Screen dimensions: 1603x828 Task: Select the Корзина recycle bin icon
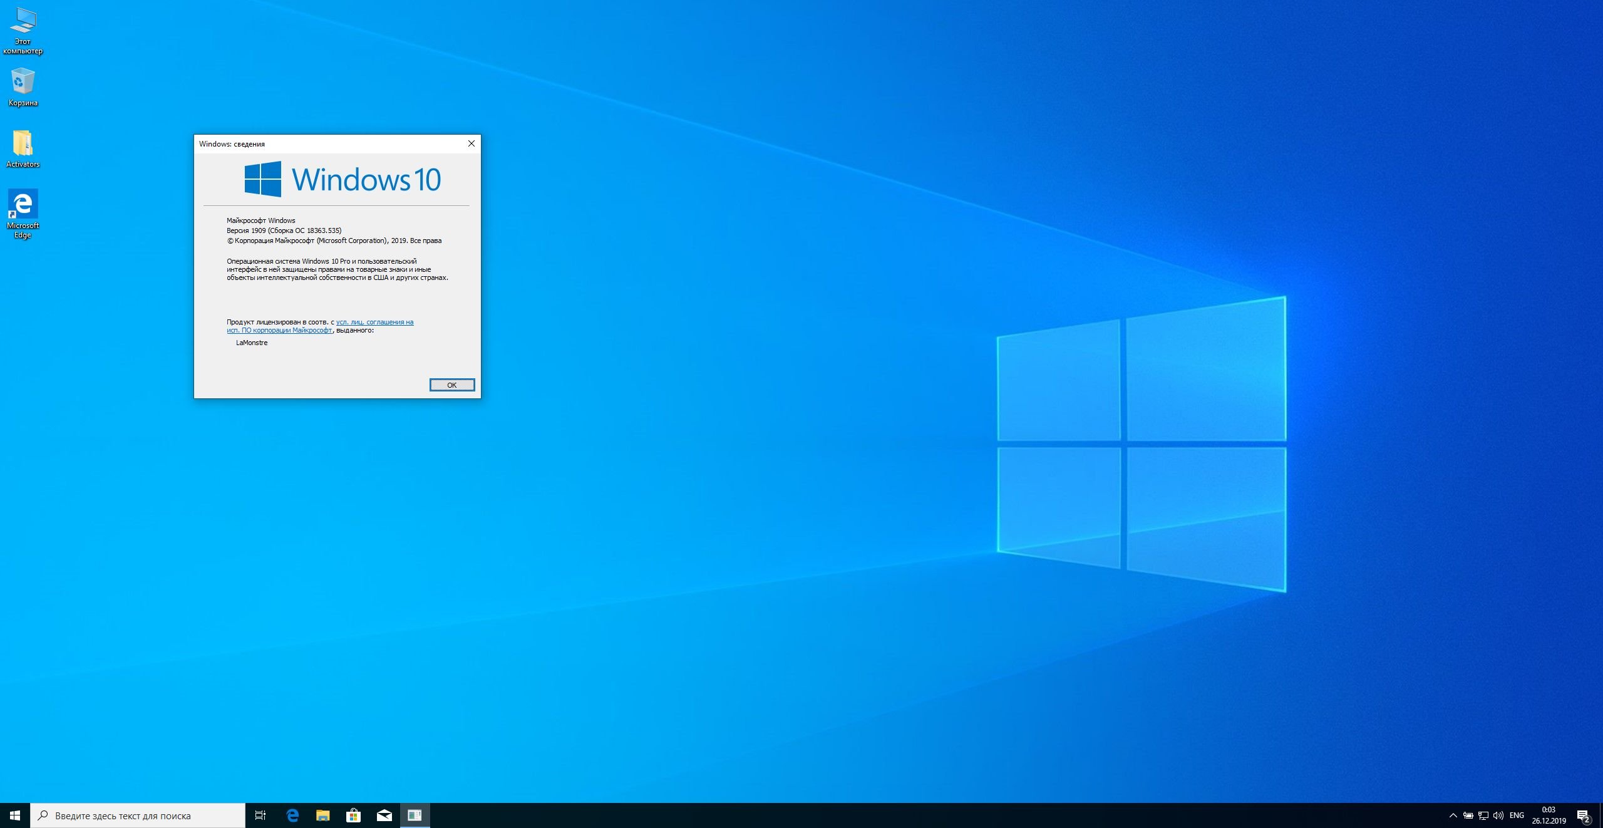click(23, 87)
